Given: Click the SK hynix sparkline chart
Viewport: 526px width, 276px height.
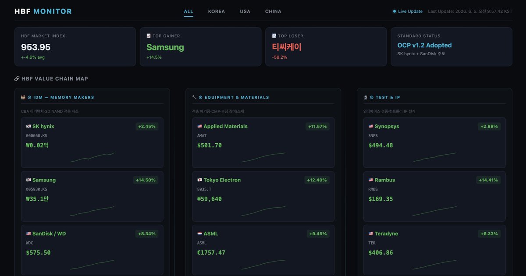Looking at the screenshot, I should [x=92, y=157].
